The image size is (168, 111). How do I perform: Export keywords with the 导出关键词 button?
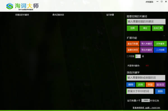coord(146,50)
